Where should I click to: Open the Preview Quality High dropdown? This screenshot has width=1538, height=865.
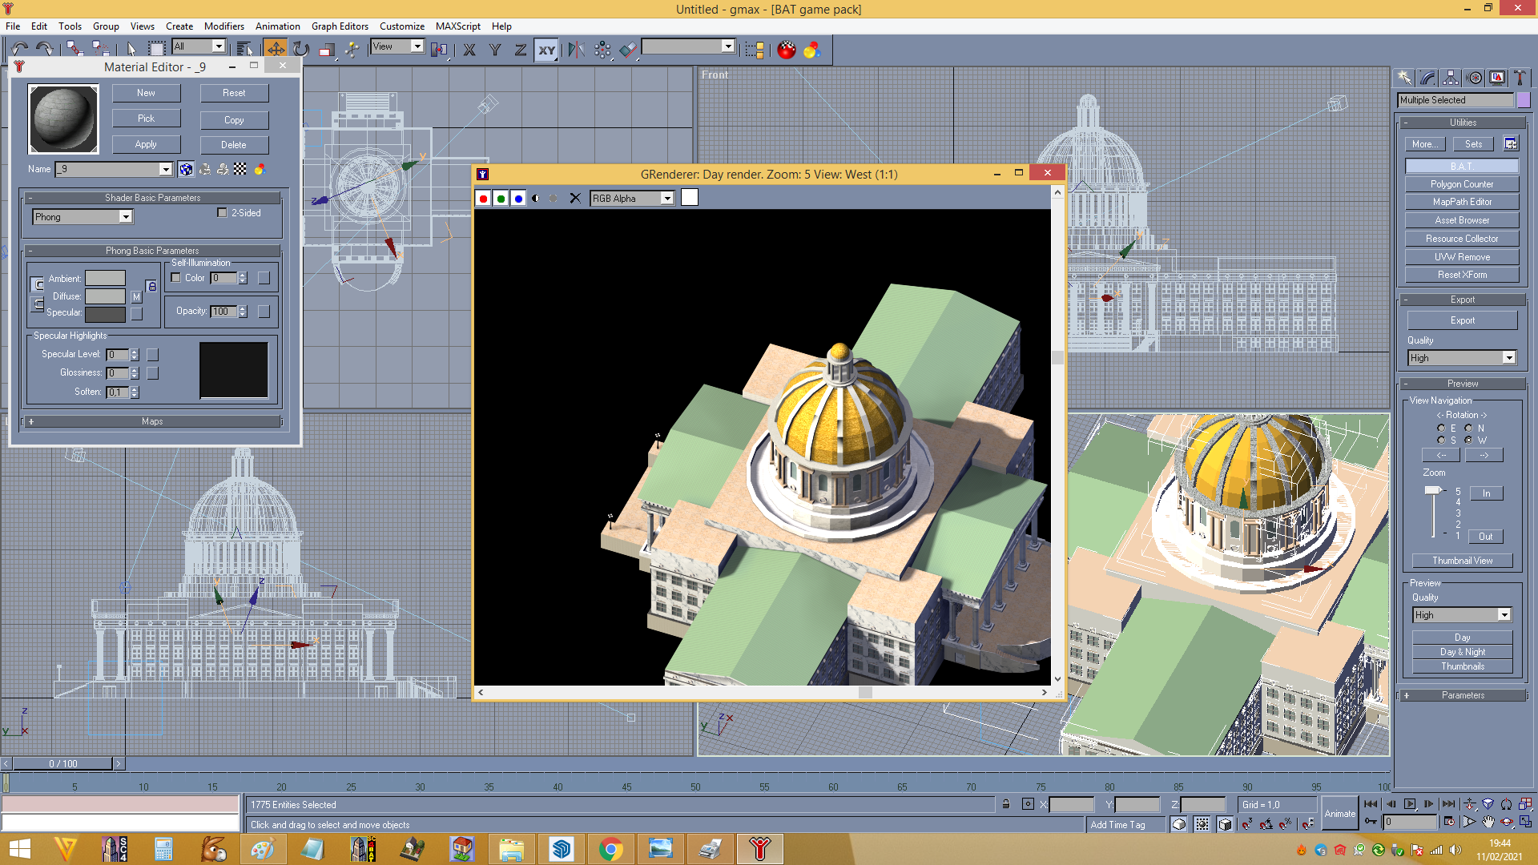(1462, 615)
